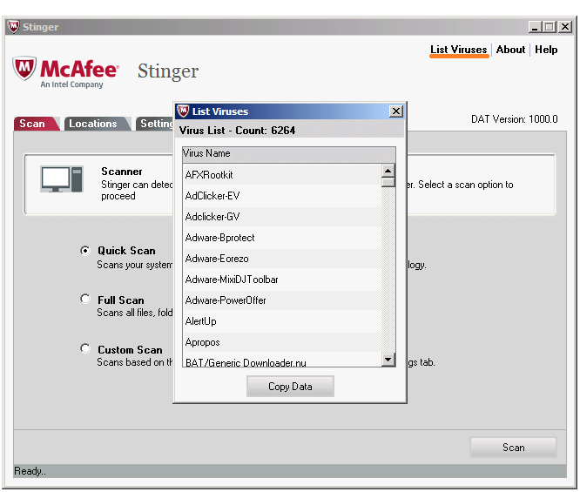Select Adware-PowerOffer in the virus list
This screenshot has height=492, width=580.
click(x=282, y=300)
